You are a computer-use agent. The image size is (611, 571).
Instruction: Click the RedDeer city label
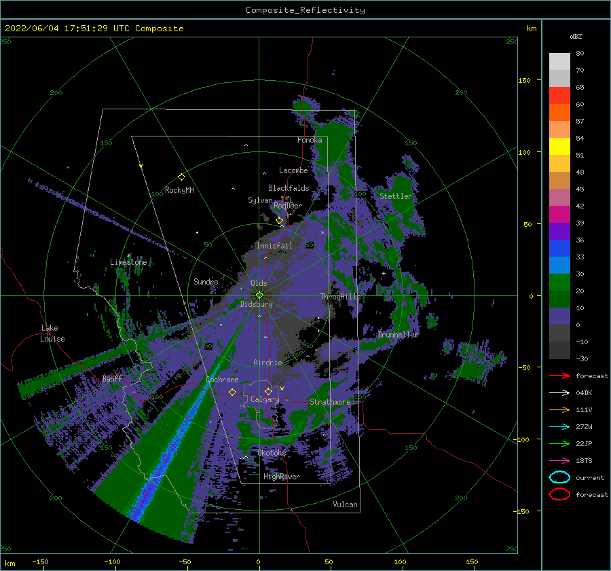(x=288, y=206)
